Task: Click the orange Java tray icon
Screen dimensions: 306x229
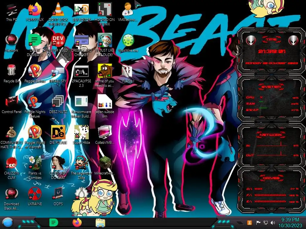Action: (250, 222)
